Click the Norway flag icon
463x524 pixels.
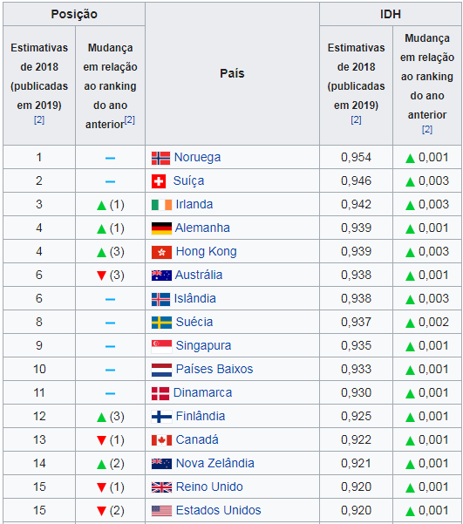pos(160,158)
